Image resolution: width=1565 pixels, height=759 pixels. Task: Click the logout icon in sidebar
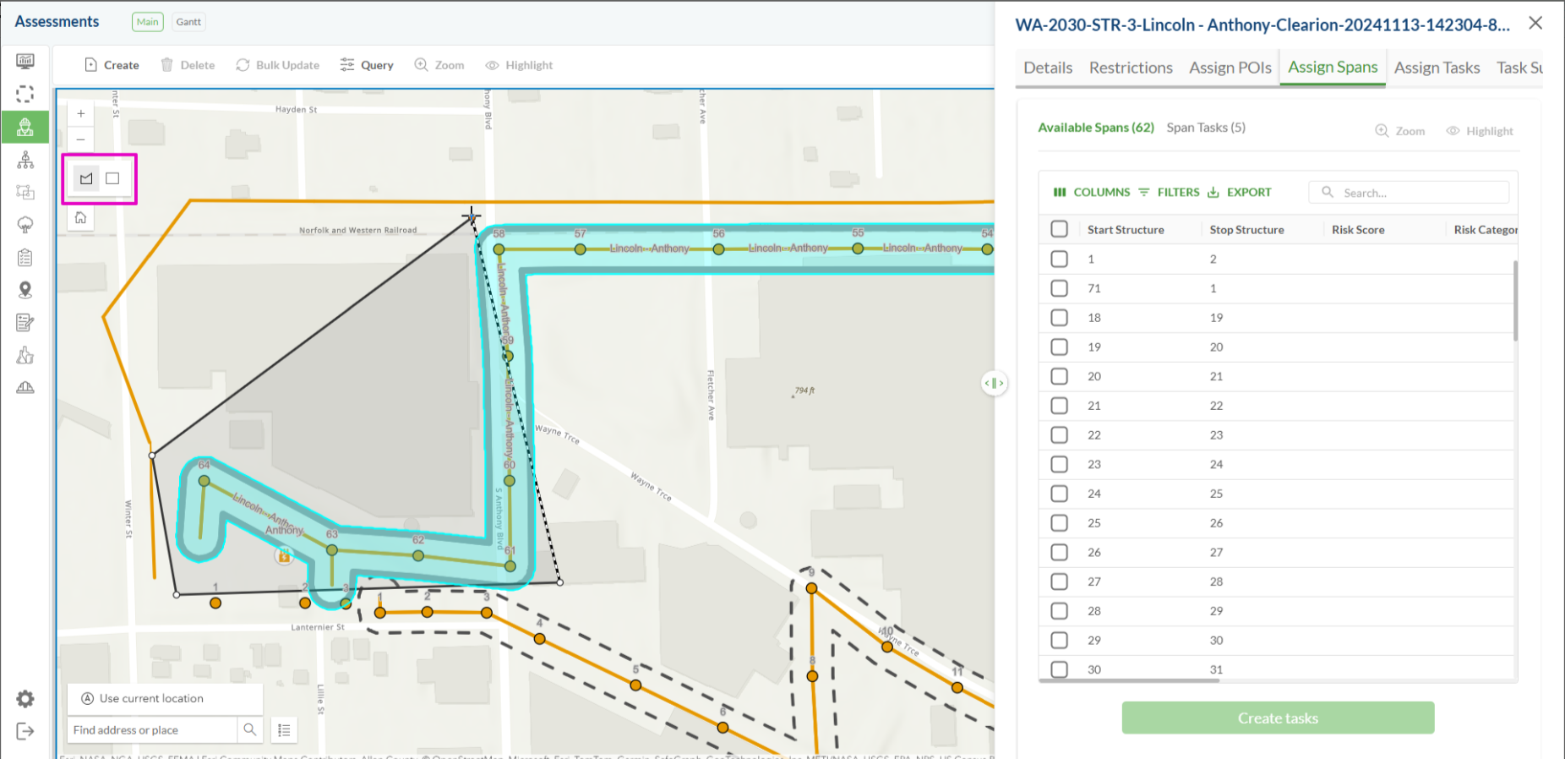tap(25, 731)
